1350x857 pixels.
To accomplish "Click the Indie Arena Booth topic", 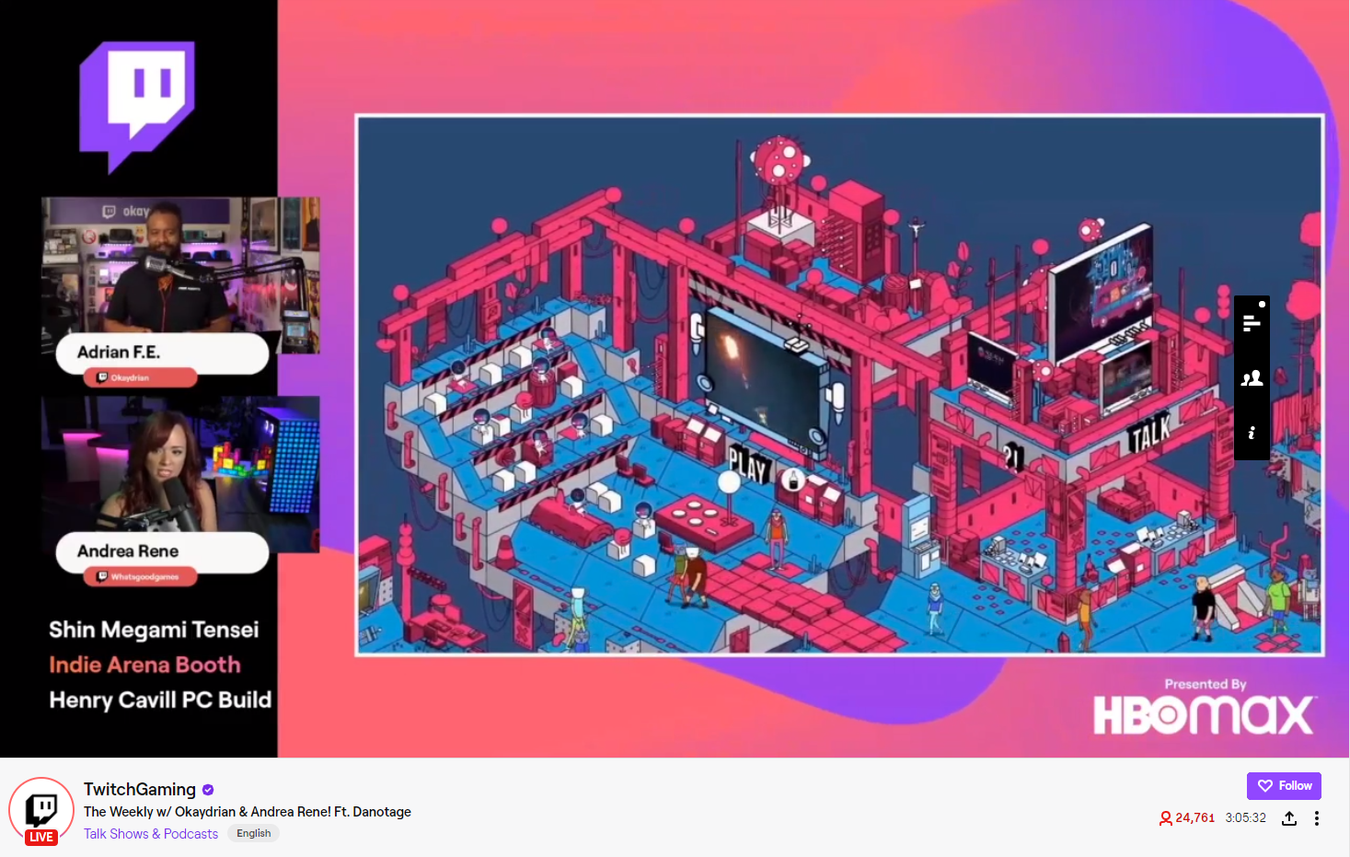I will [x=144, y=665].
